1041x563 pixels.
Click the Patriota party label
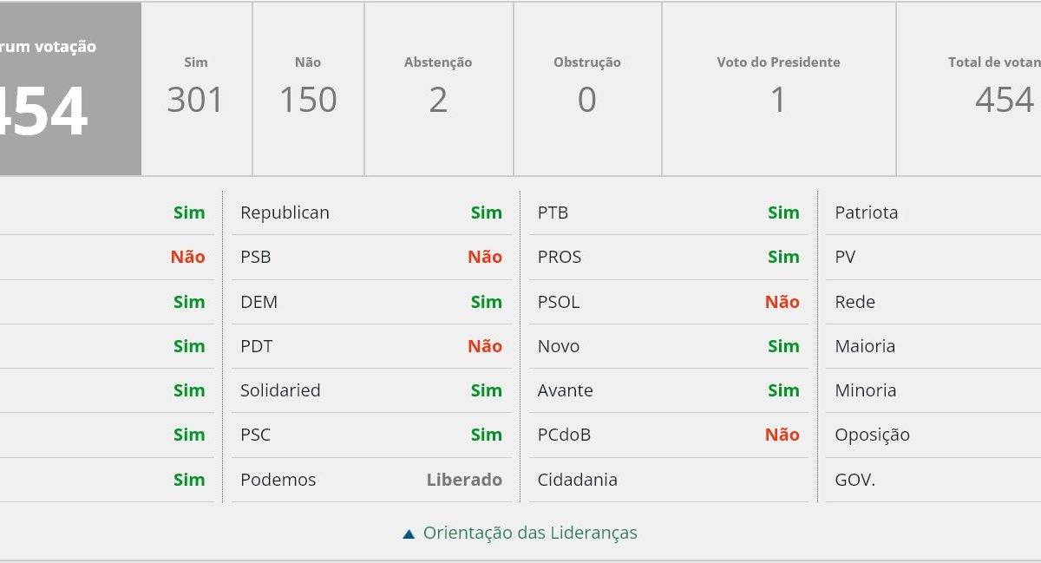click(x=867, y=213)
